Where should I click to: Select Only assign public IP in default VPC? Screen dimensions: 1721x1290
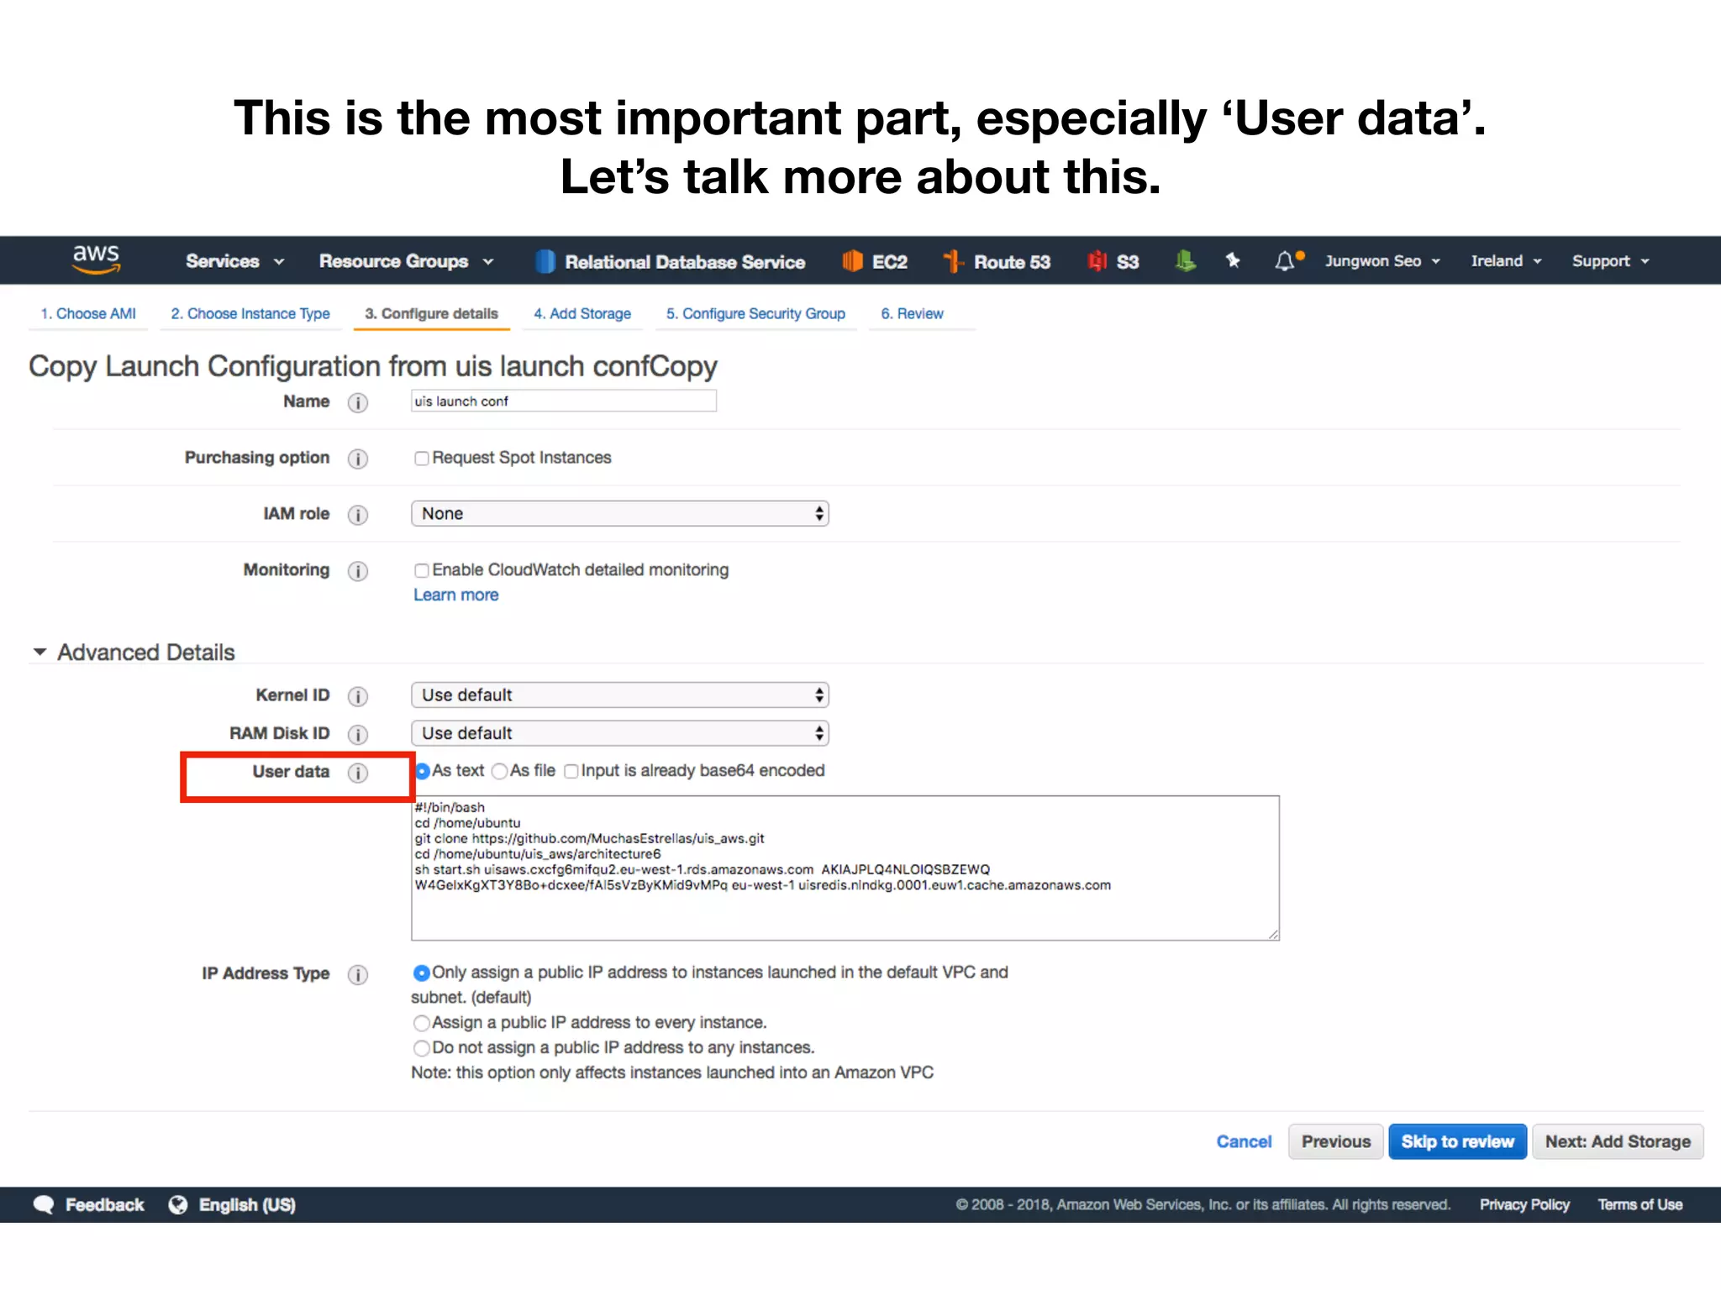pos(422,973)
